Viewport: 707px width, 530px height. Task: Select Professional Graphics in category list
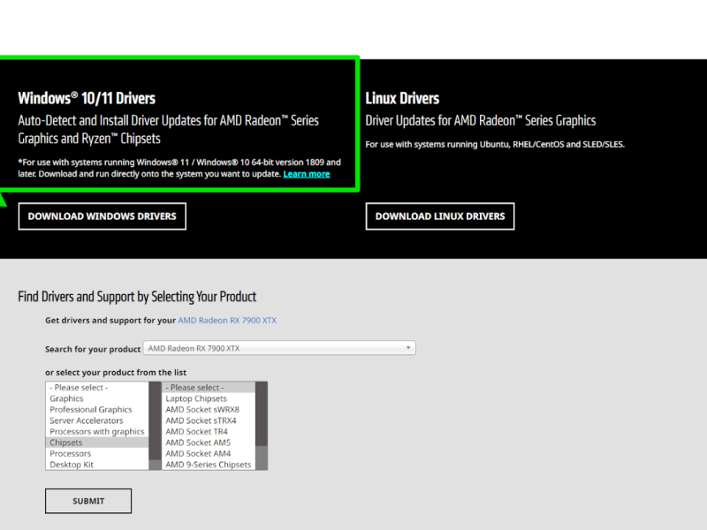pyautogui.click(x=97, y=409)
